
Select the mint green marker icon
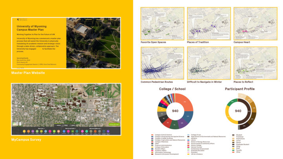pyautogui.click(x=86, y=131)
